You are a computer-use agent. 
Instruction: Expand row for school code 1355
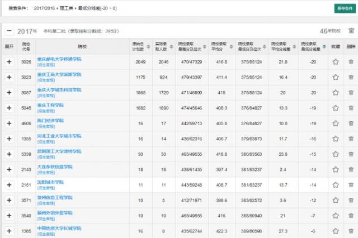coord(9,139)
